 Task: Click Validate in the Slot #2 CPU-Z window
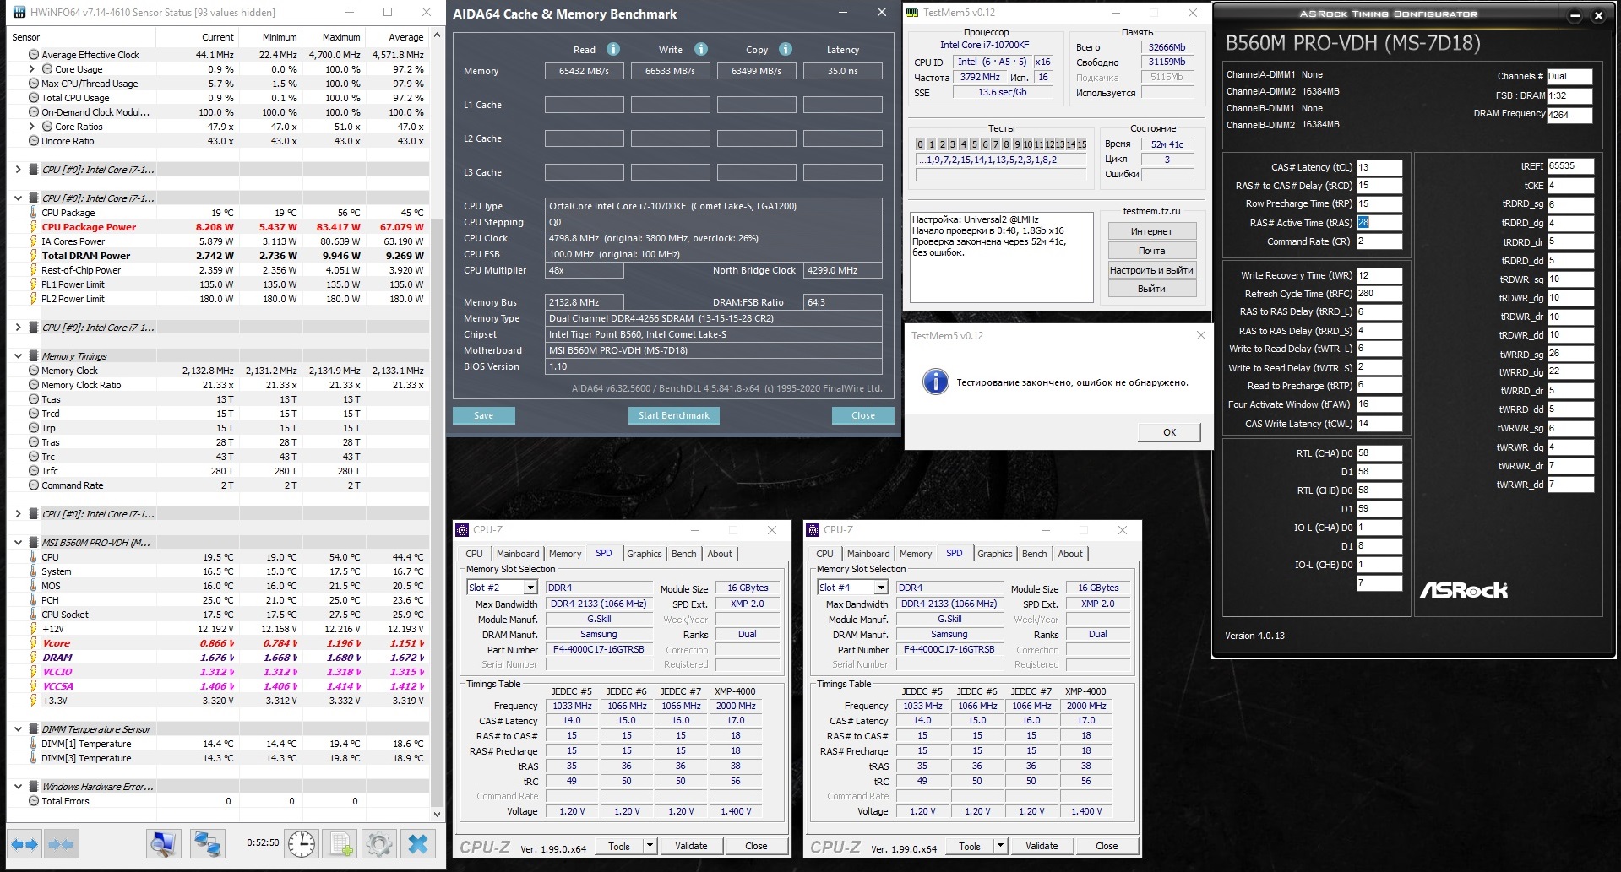(x=691, y=846)
